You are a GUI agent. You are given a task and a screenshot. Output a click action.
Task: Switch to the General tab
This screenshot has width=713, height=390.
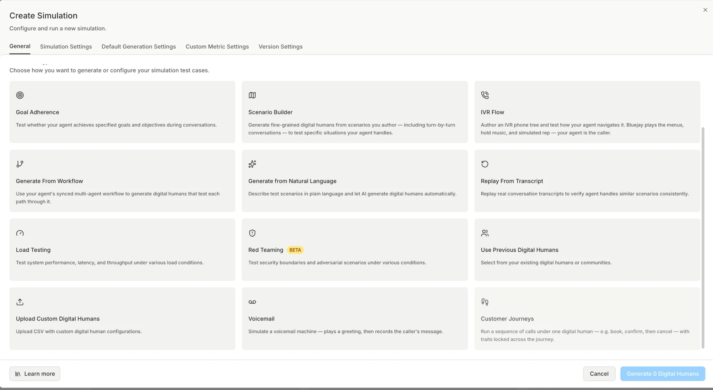click(x=20, y=46)
